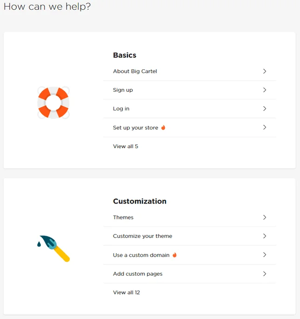This screenshot has width=300, height=319.
Task: Click chevron for Customize your theme
Action: pyautogui.click(x=265, y=236)
